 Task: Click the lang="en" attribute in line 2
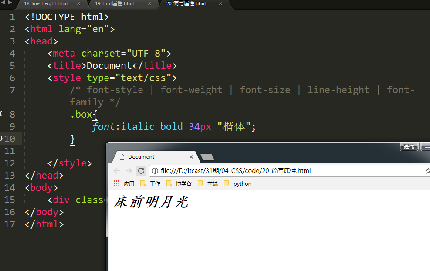coord(84,29)
